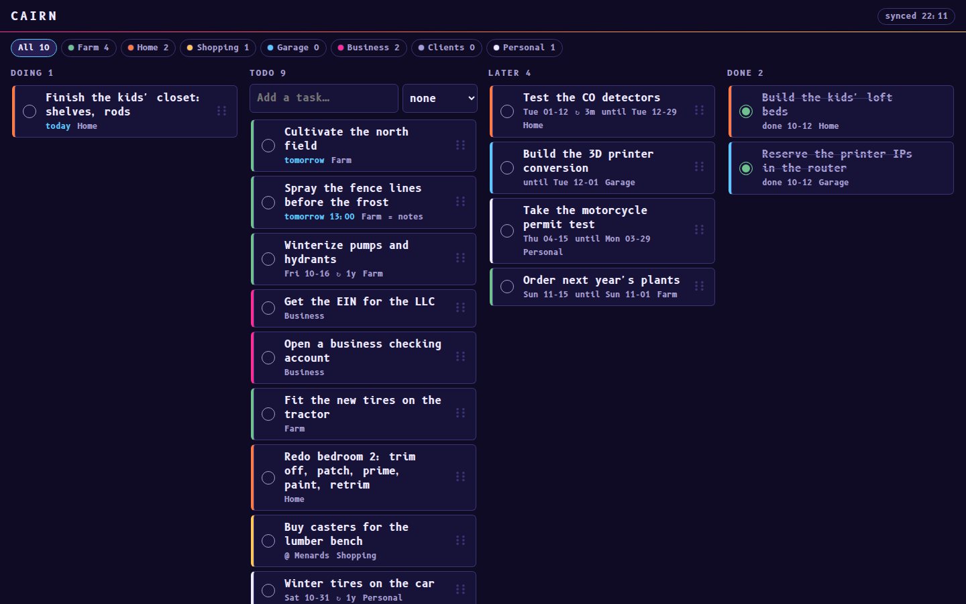Filter tasks by Garage 0
966x604 pixels.
[x=293, y=48]
